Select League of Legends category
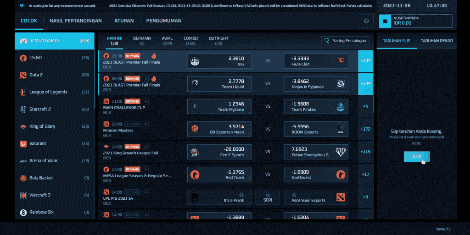 point(55,92)
